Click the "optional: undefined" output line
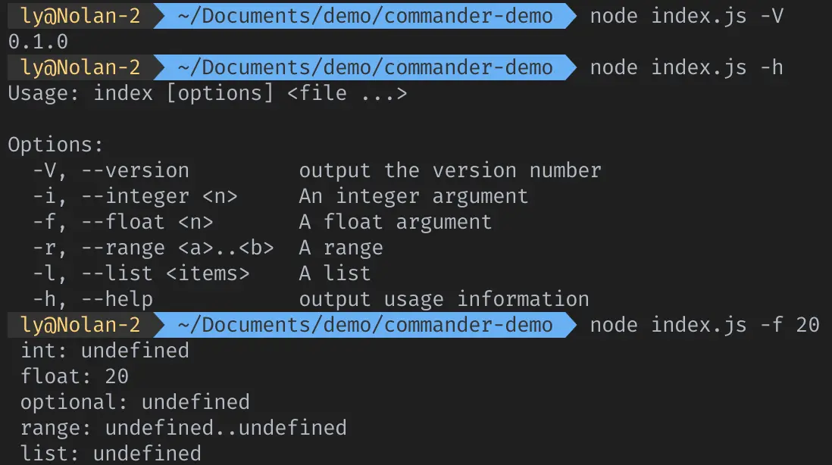 135,402
